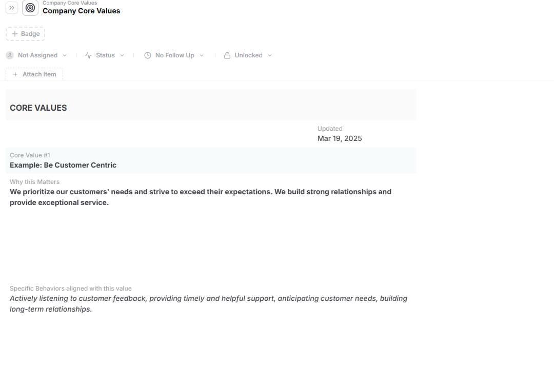Select the CORE VALUES section header
Image resolution: width=554 pixels, height=369 pixels.
tap(38, 108)
